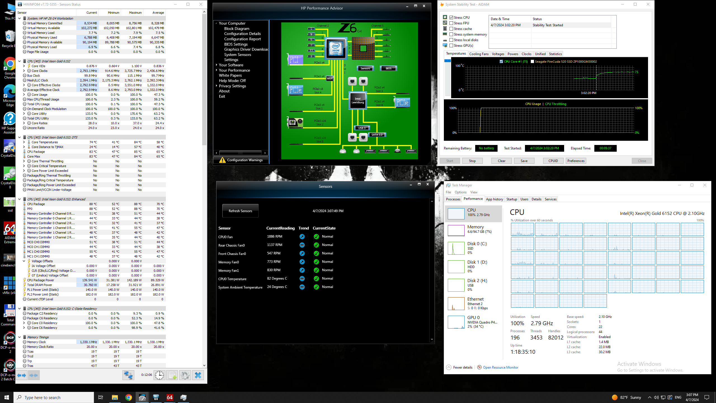Collapse Voltage Offsets group
This screenshot has height=403, width=716.
24,261
